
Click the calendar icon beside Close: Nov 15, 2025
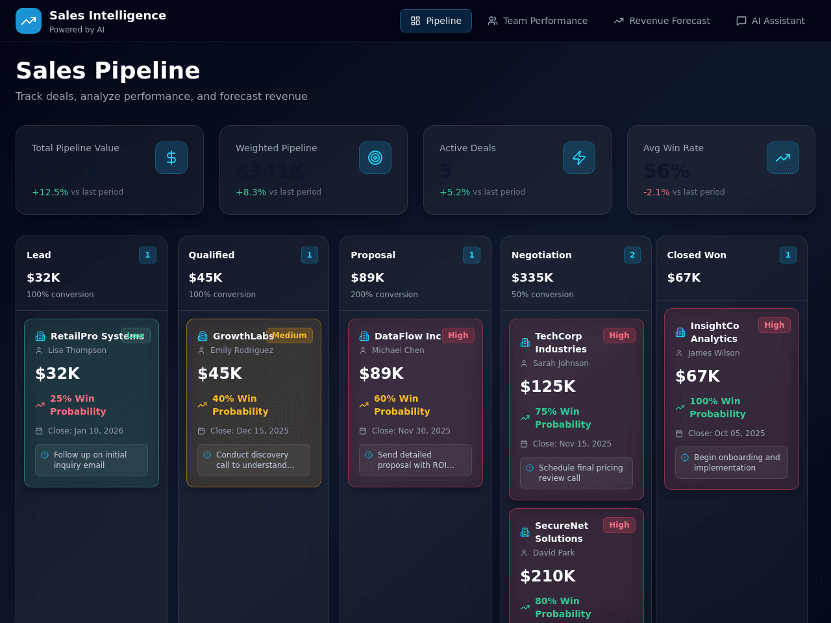524,444
